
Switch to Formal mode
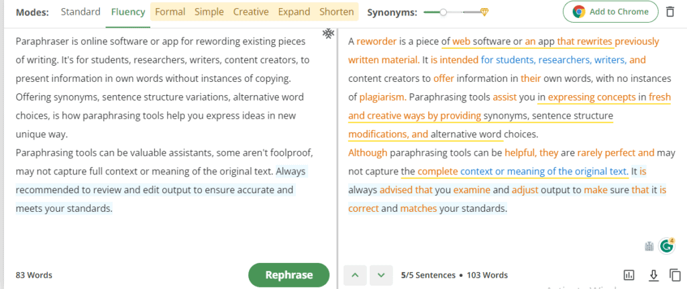tap(170, 12)
